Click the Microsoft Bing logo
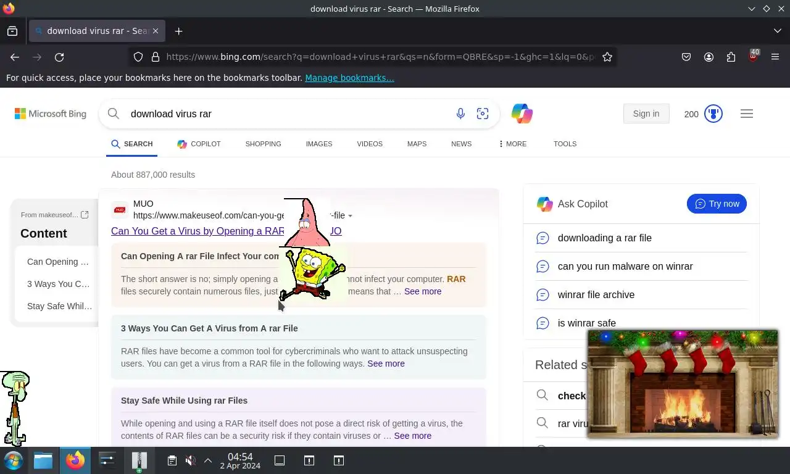790x474 pixels. tap(51, 114)
